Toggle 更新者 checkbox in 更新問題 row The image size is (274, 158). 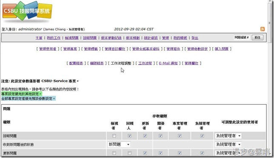coord(145,153)
